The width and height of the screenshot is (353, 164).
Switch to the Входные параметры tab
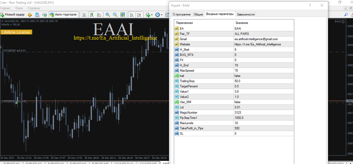pyautogui.click(x=220, y=14)
